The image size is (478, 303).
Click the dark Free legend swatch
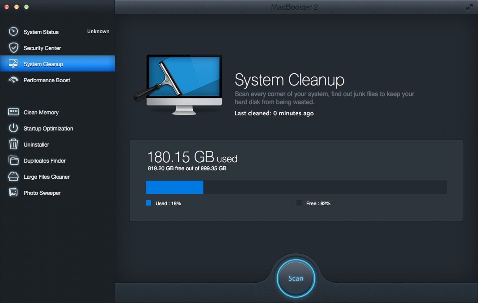(299, 203)
